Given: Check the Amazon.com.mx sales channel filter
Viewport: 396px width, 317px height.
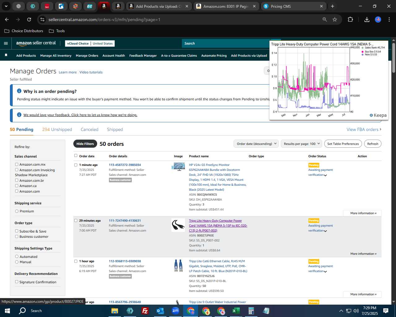Looking at the screenshot, I should click(17, 164).
